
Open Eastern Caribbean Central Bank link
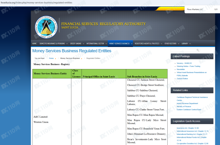pos(189,109)
